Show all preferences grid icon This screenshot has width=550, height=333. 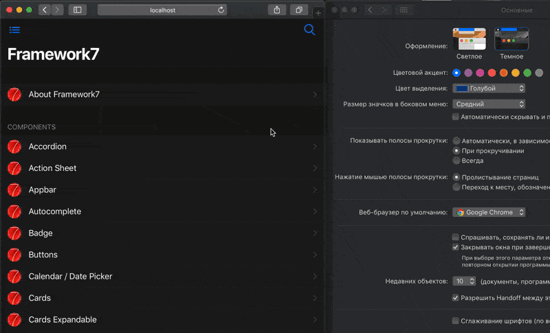coord(404,10)
